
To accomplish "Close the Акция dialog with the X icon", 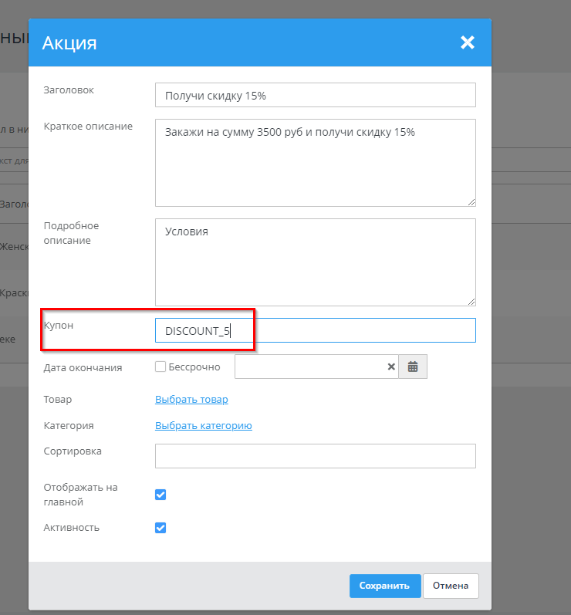I will 467,42.
